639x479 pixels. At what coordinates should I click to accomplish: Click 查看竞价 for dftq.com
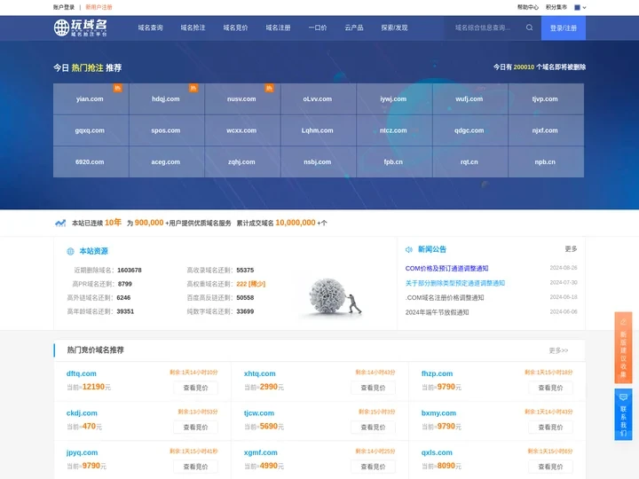click(195, 388)
